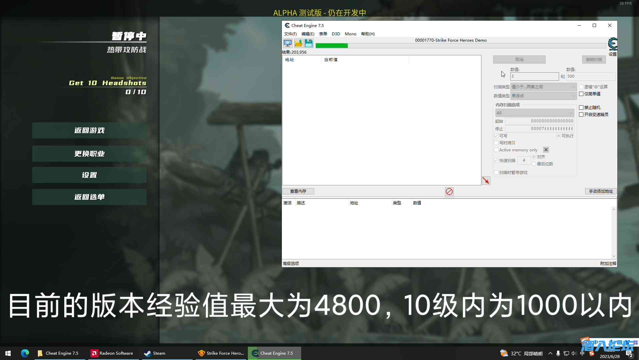The height and width of the screenshot is (360, 639).
Task: Expand the 扫描类型 scan type dropdown
Action: click(x=543, y=87)
